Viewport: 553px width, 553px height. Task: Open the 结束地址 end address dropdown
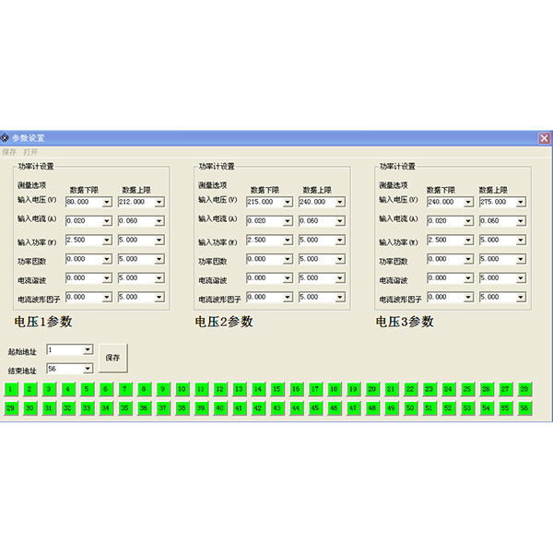tap(88, 369)
